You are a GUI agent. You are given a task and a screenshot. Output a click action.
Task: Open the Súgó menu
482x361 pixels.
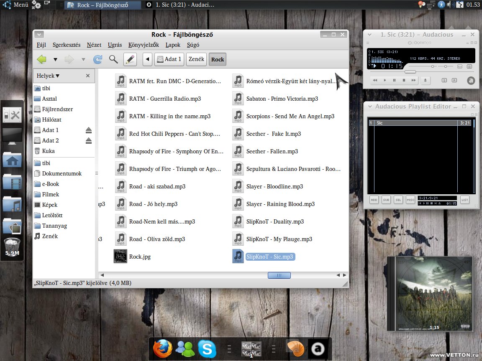click(x=193, y=45)
